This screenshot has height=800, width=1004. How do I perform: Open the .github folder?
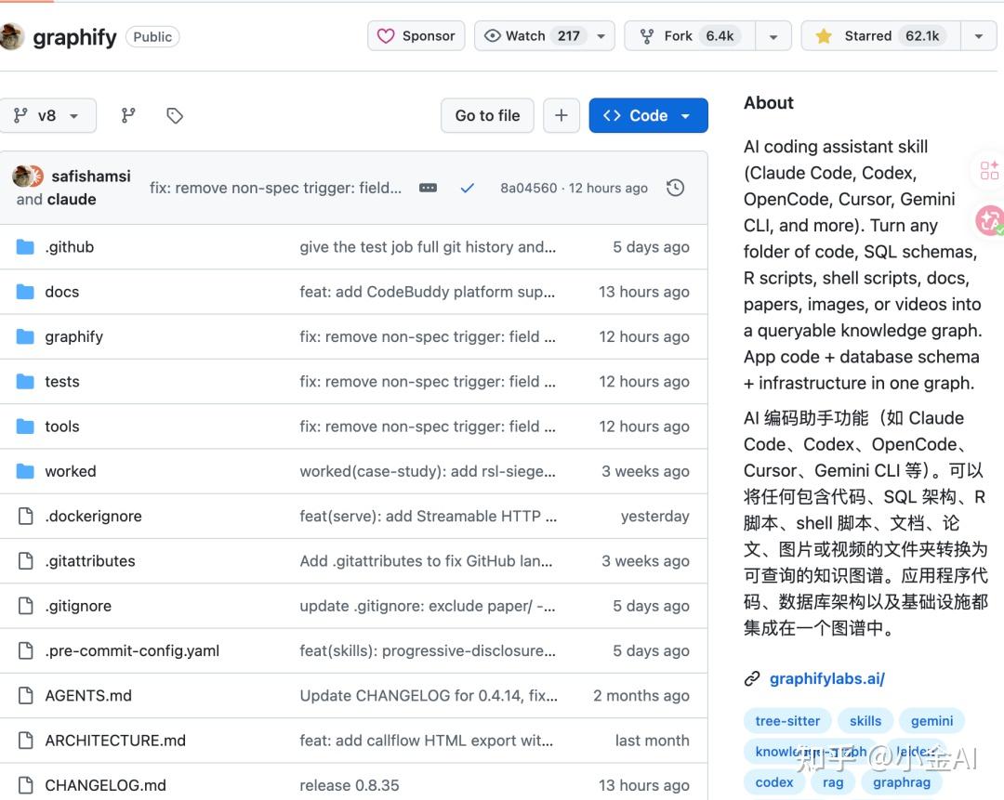[69, 247]
